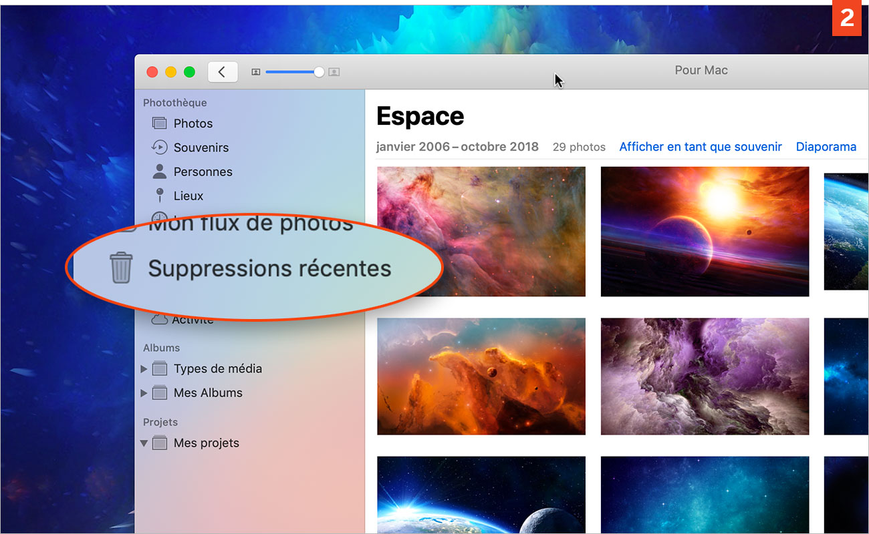
Task: Click the Projets section header
Action: click(160, 422)
